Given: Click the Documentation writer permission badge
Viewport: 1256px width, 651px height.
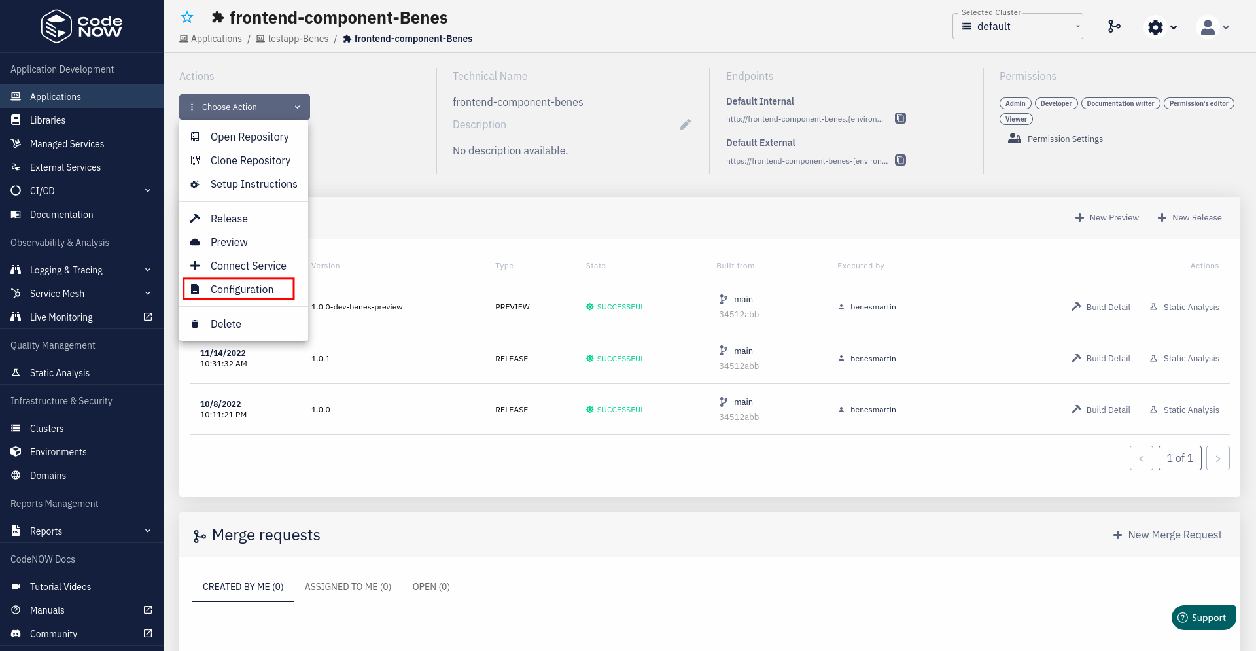Looking at the screenshot, I should tap(1121, 103).
